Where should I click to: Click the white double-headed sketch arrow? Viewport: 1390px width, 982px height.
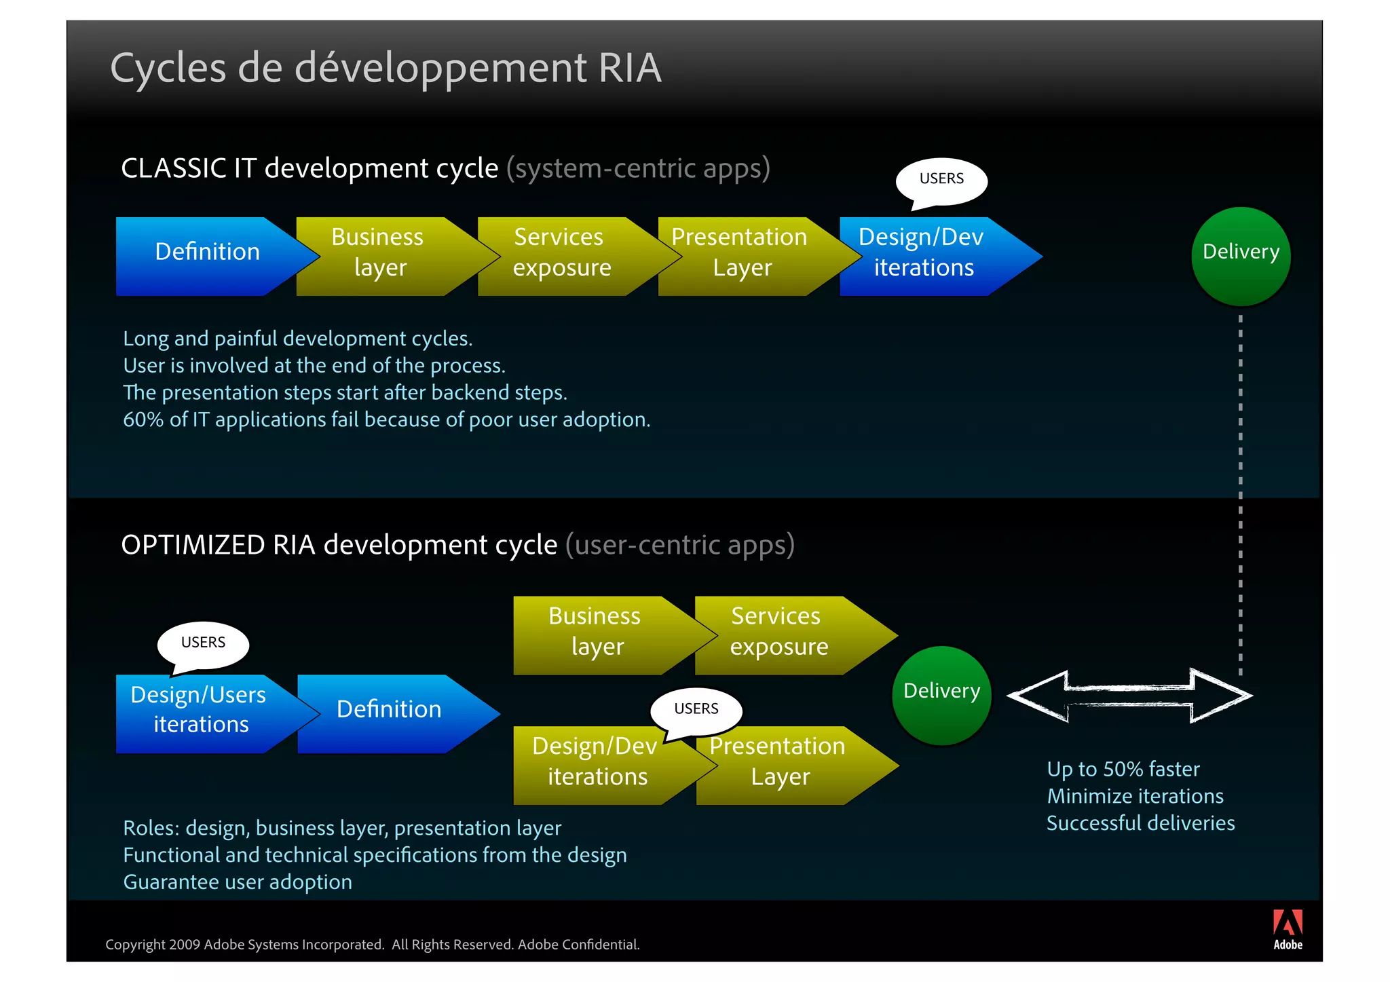1129,695
